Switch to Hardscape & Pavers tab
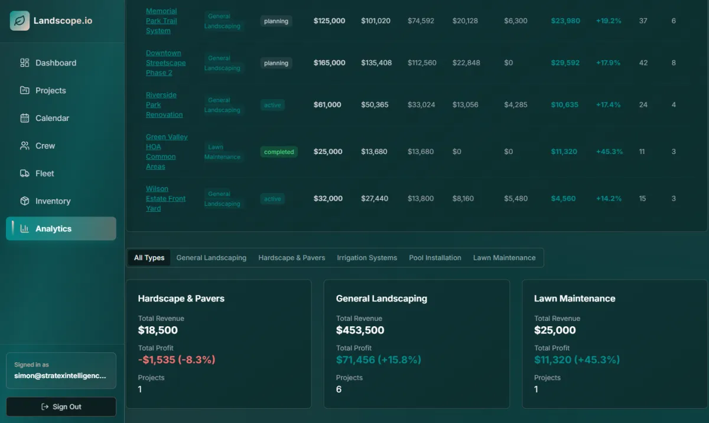 pos(292,258)
